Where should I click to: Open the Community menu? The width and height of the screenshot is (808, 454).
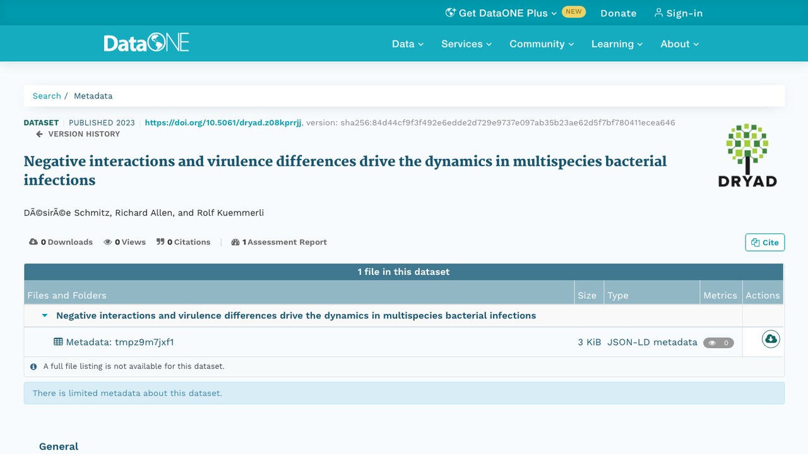click(x=542, y=44)
